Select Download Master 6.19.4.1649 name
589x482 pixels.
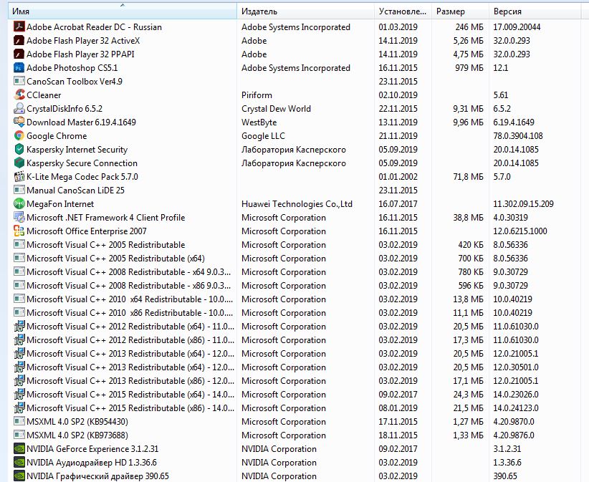click(x=81, y=122)
